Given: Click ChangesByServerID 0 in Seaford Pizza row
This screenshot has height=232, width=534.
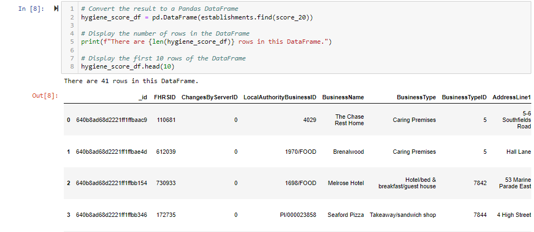Looking at the screenshot, I should [236, 215].
